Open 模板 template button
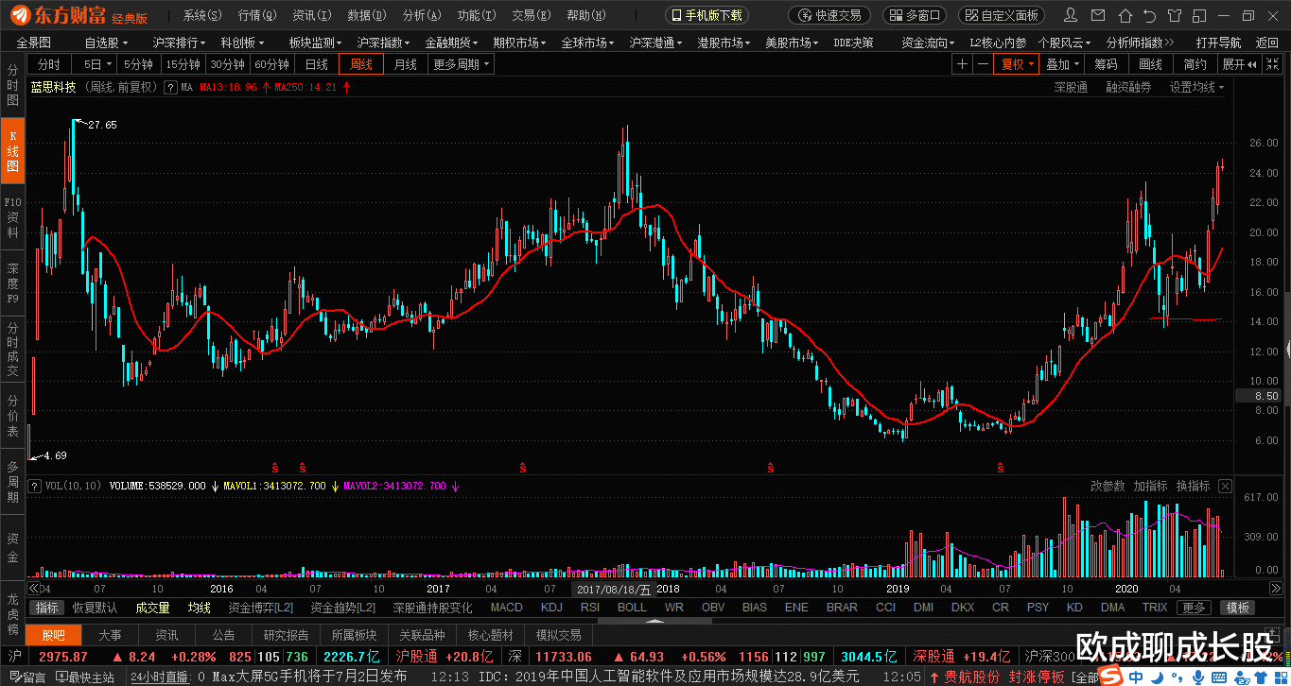Screen dimensions: 1291x686 1238,608
